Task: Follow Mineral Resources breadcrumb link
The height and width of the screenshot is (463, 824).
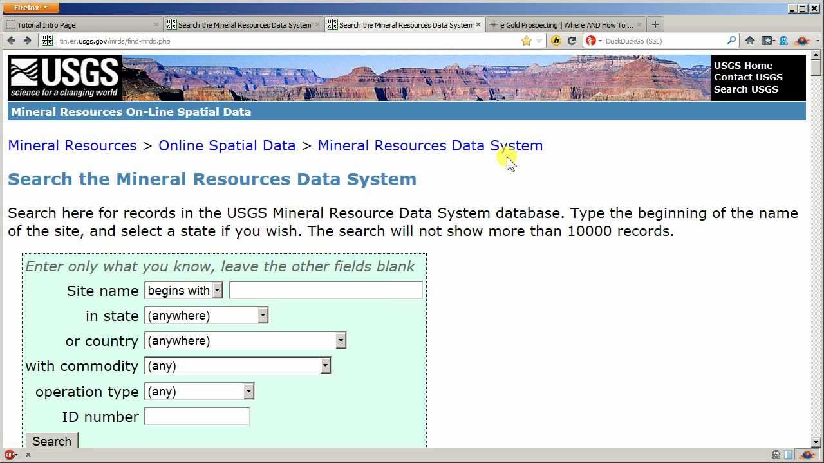Action: [72, 145]
